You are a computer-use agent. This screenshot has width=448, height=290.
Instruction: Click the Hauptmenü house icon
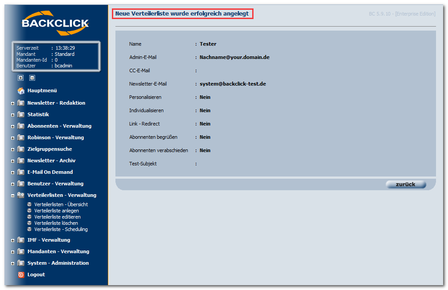click(21, 91)
